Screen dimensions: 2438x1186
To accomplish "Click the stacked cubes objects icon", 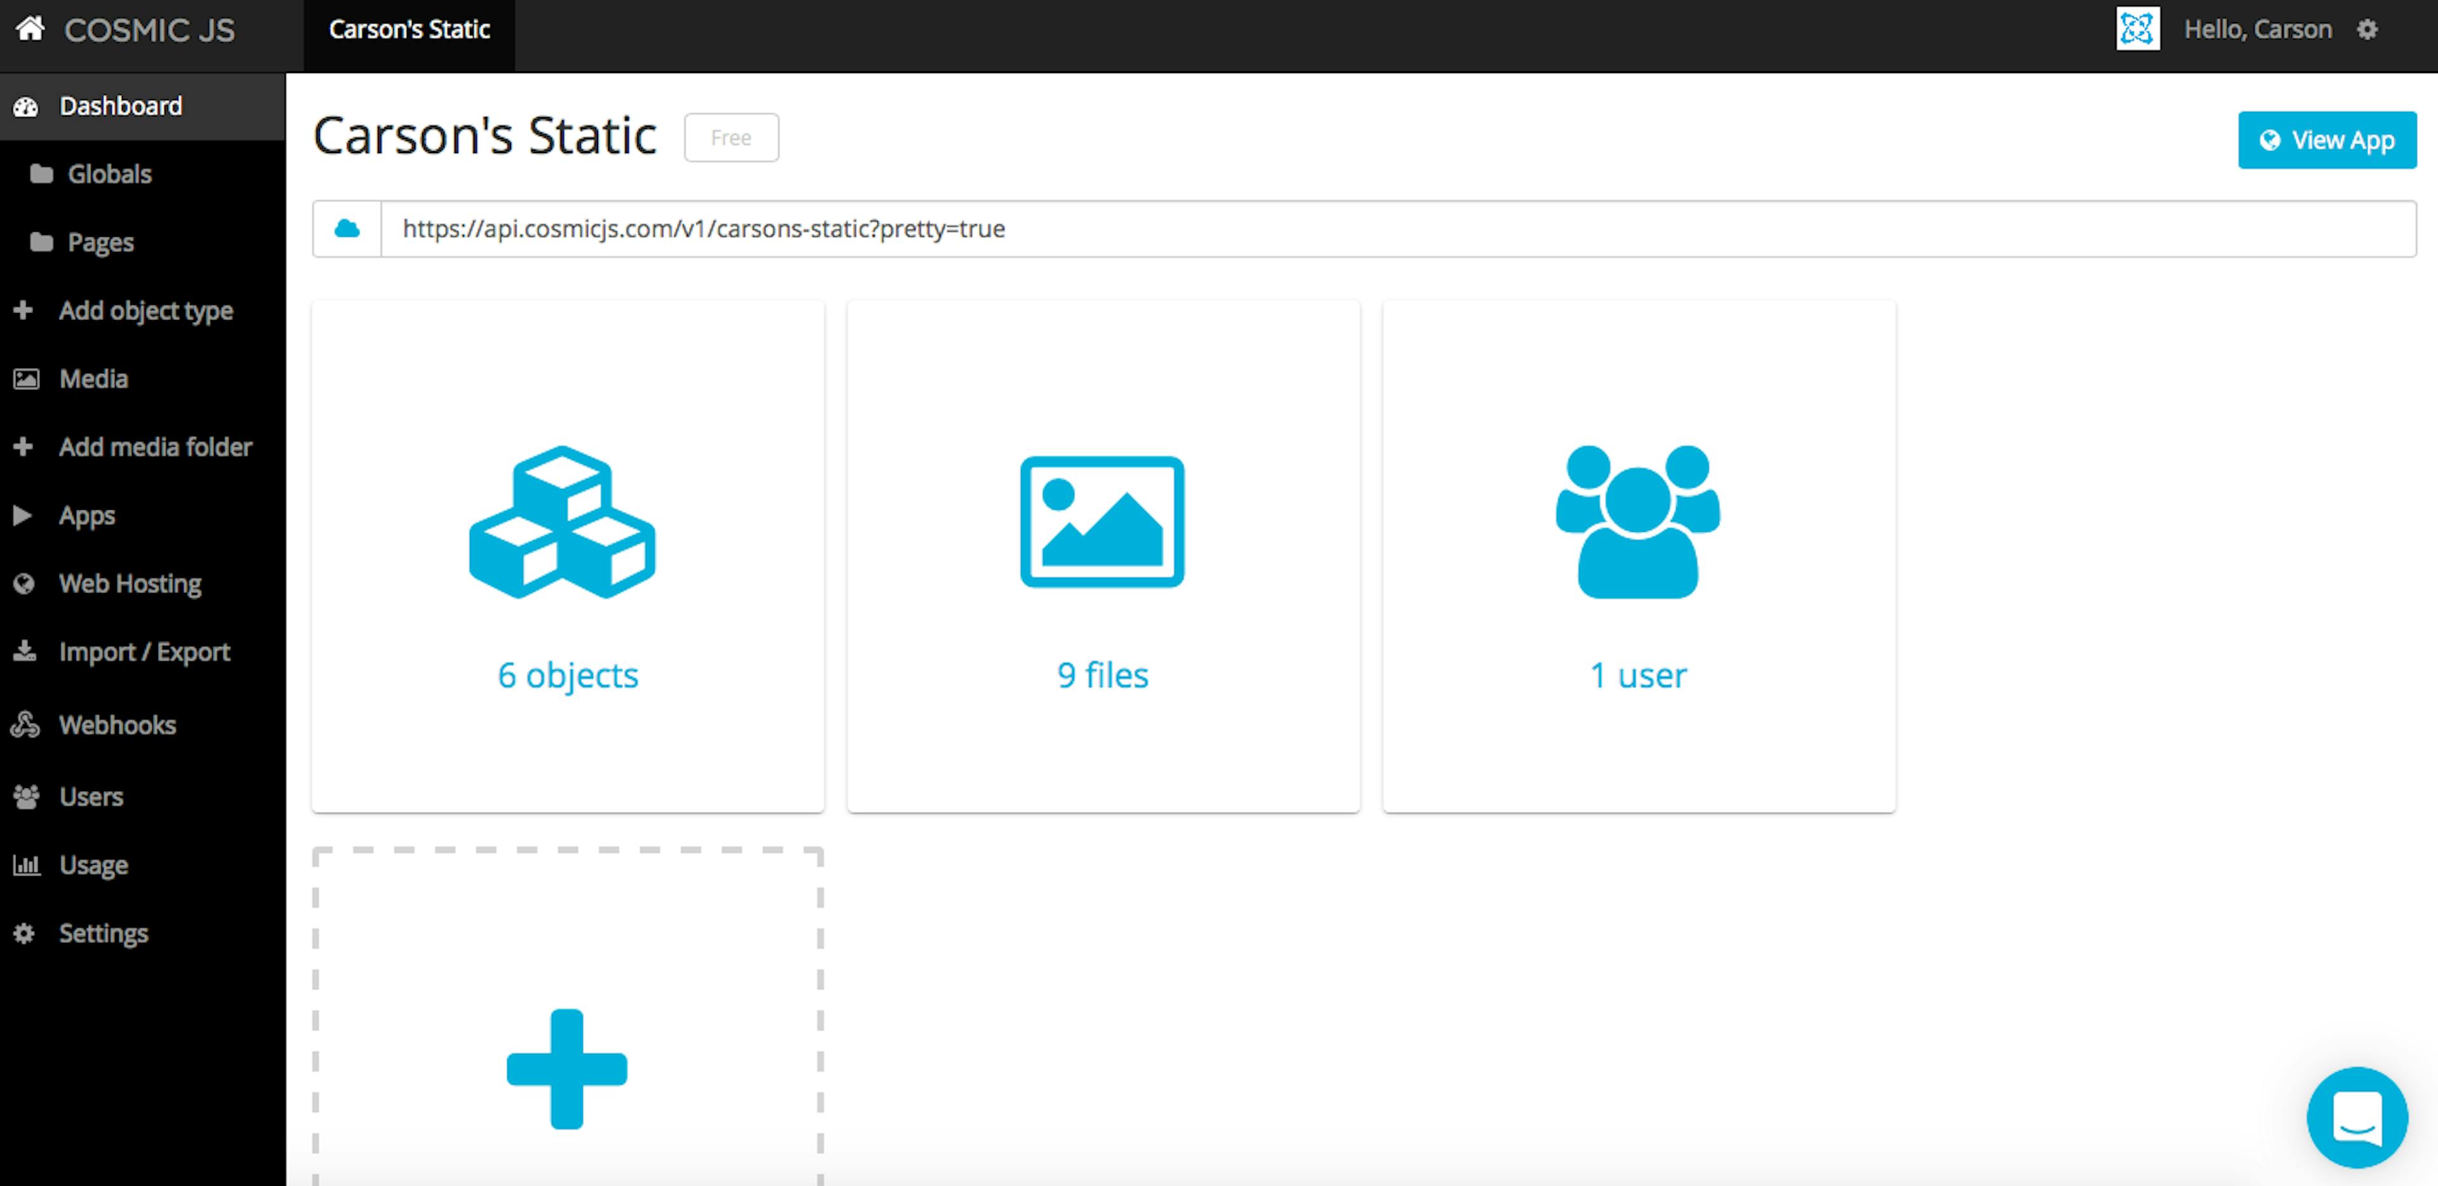I will tap(562, 521).
